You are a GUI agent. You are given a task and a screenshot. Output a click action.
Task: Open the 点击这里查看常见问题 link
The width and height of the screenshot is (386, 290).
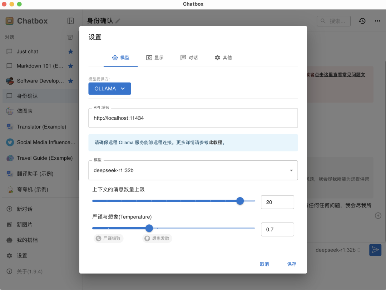340,75
